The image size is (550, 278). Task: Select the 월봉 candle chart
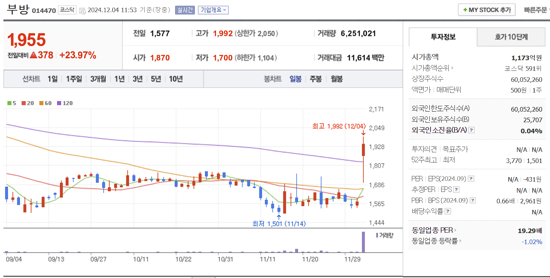tap(336, 79)
